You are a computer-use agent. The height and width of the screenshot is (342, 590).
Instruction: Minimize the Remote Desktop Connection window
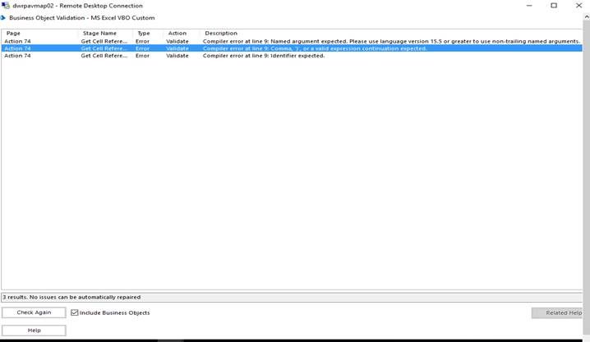pyautogui.click(x=529, y=6)
